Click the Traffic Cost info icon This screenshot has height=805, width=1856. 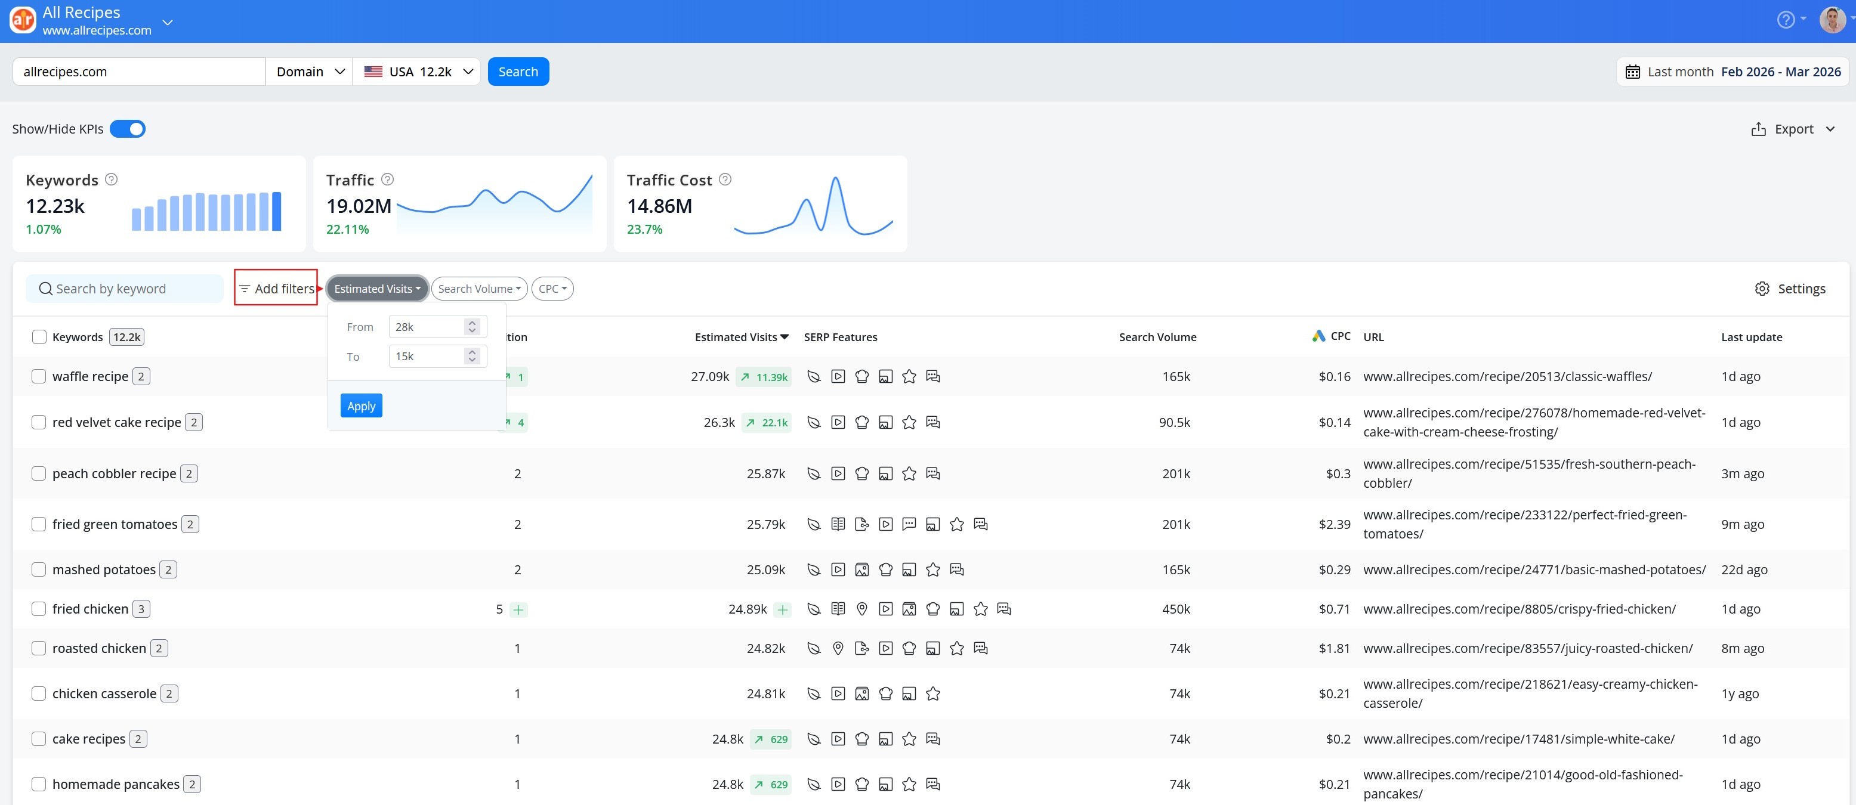[x=725, y=179]
